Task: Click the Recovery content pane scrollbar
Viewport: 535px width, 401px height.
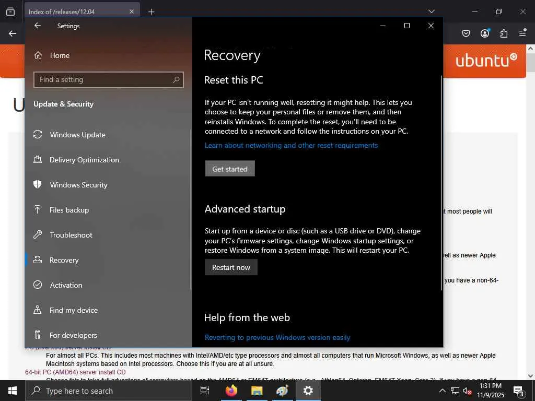Action: [441, 183]
